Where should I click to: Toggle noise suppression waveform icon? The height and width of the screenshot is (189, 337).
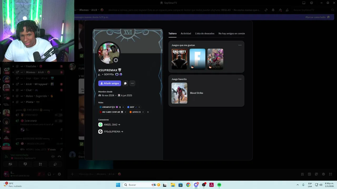(53, 156)
